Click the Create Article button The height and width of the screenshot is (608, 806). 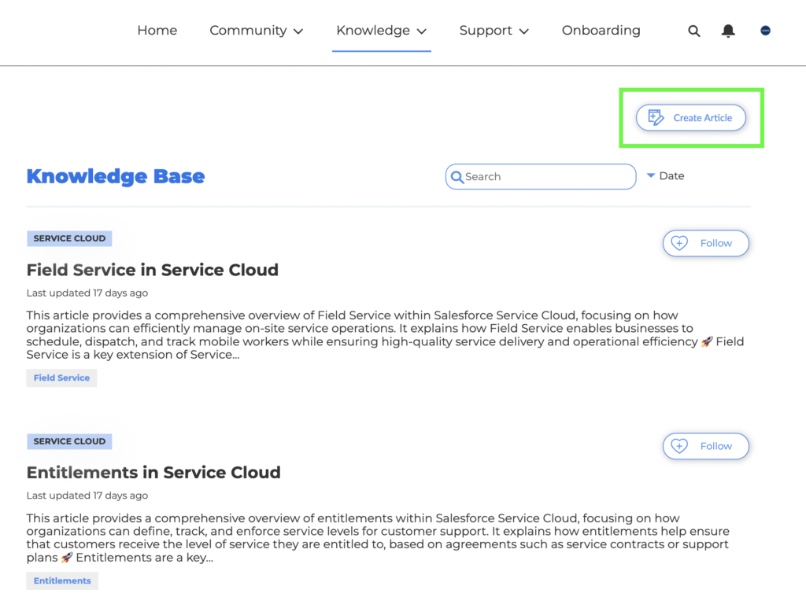point(691,118)
